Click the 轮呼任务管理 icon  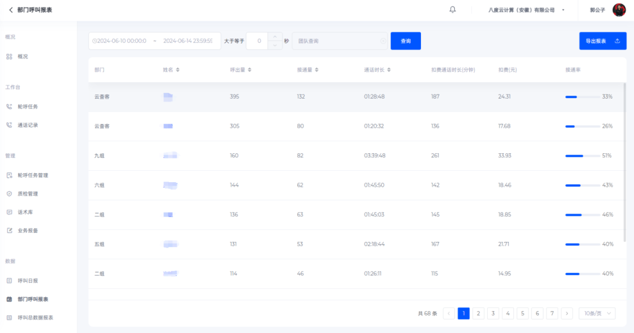(9, 175)
